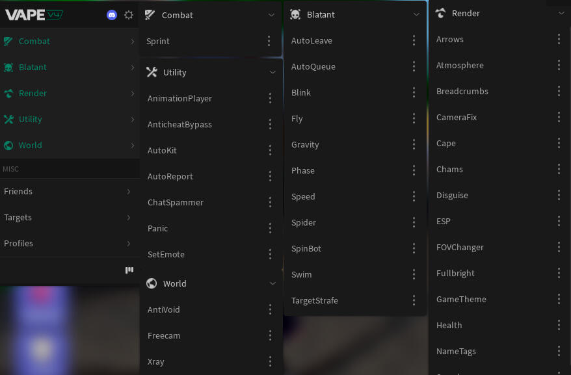This screenshot has height=375, width=571.
Task: Open options dots for SpinBot
Action: 414,248
